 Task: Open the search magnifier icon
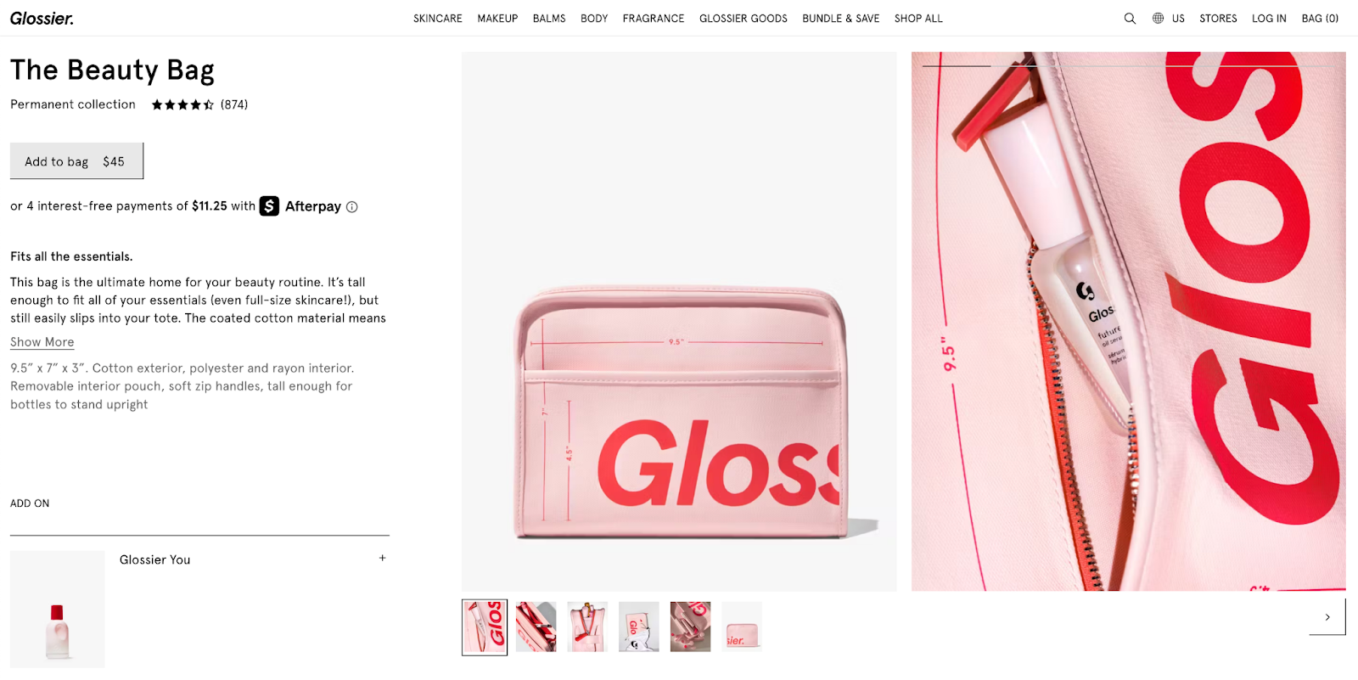(x=1130, y=18)
